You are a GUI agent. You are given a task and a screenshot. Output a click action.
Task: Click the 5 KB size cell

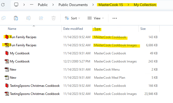tap(154, 78)
